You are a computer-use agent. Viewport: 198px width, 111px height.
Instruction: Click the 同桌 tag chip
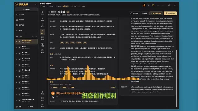[x=62, y=43]
